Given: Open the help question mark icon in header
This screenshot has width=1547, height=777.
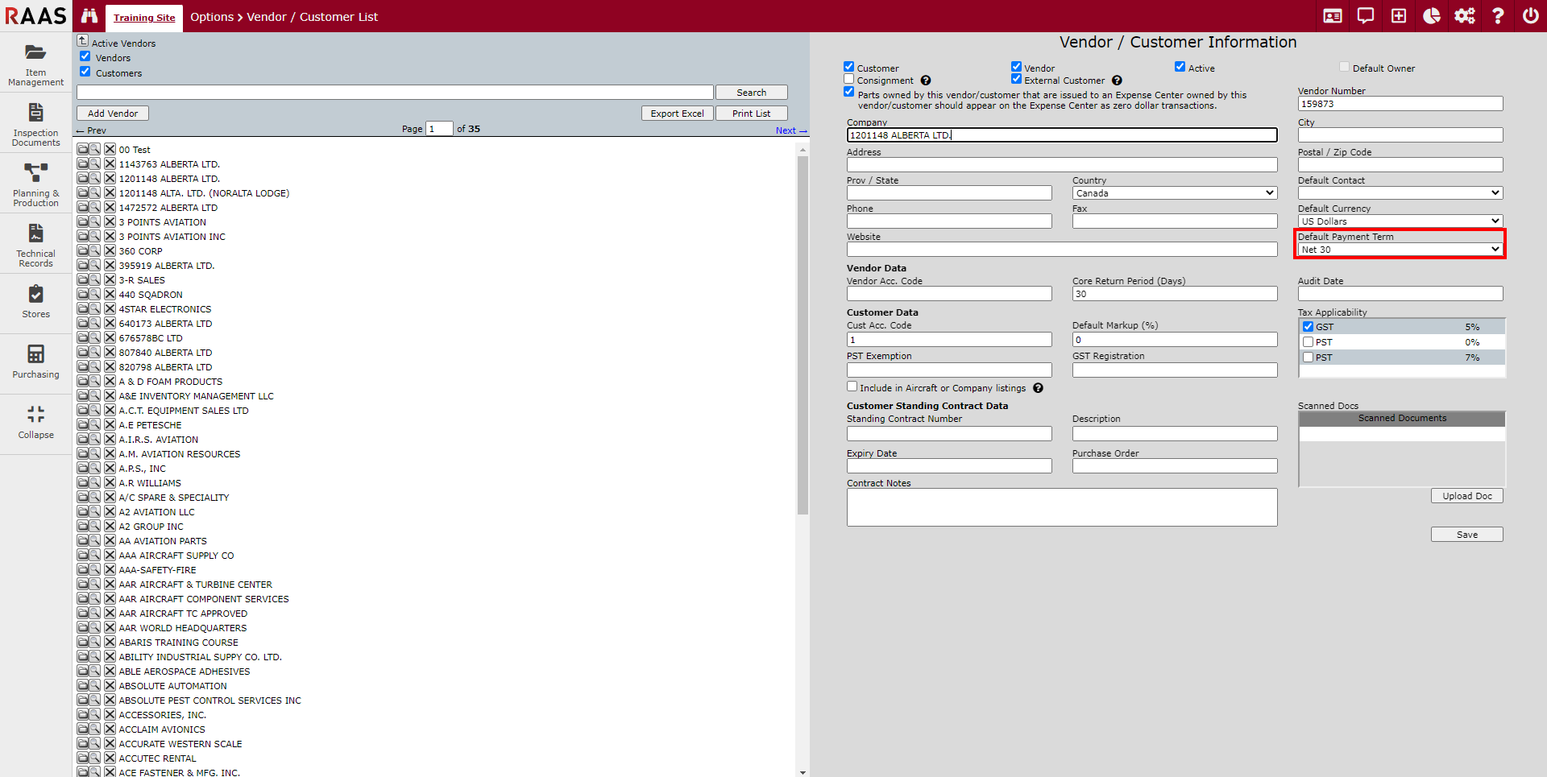Looking at the screenshot, I should [x=1497, y=16].
